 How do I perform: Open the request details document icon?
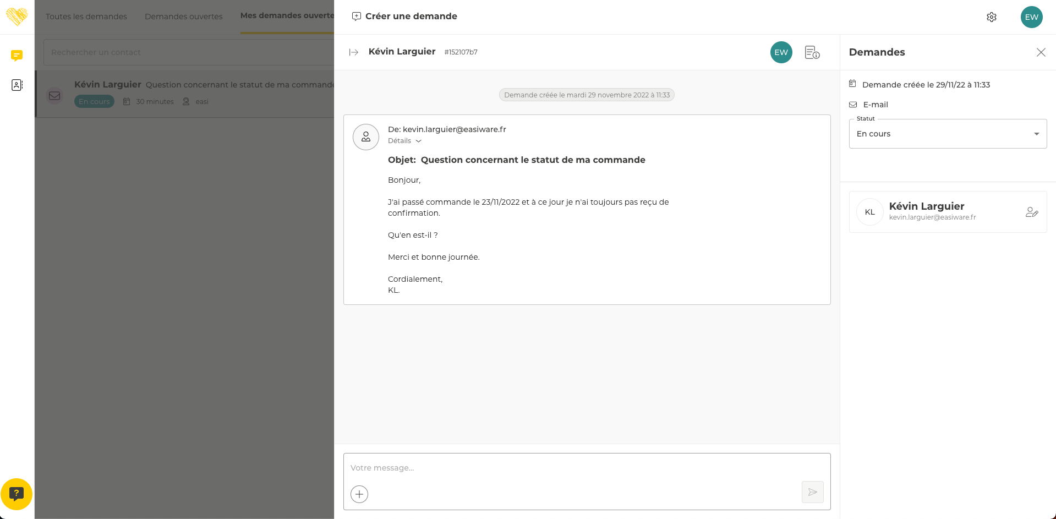pos(812,52)
